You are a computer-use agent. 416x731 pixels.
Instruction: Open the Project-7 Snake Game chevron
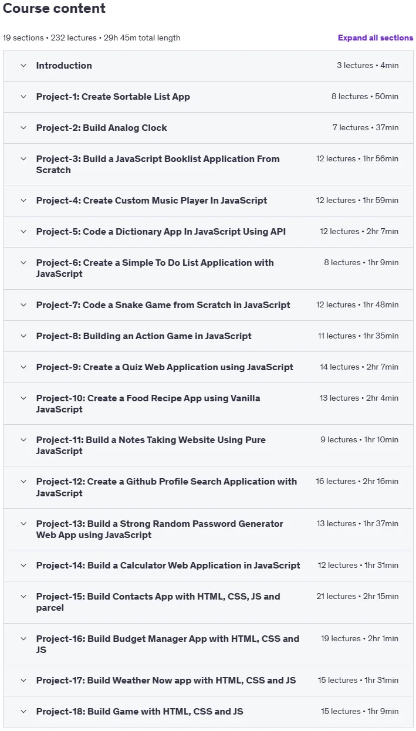(23, 305)
